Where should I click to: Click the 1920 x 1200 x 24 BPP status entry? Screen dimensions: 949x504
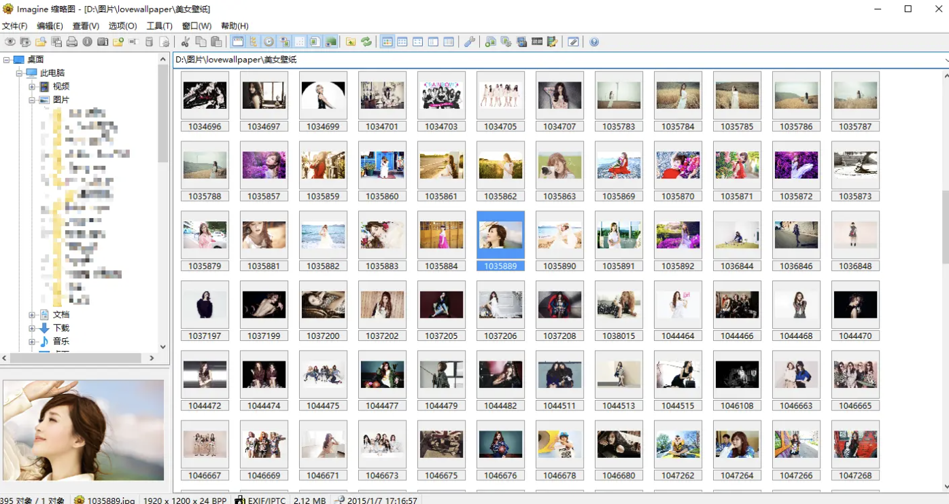[184, 500]
